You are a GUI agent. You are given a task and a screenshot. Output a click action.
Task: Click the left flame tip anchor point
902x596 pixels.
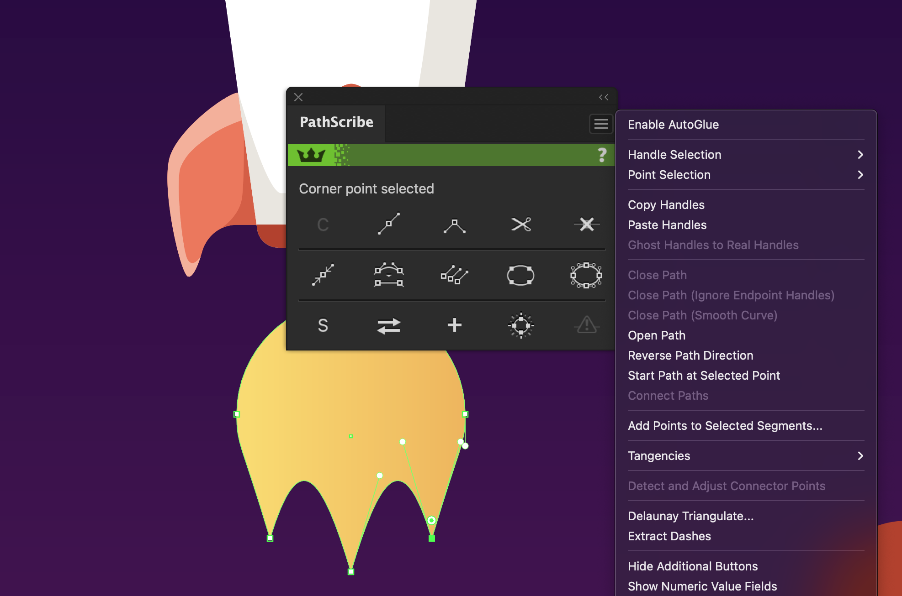[x=270, y=538]
